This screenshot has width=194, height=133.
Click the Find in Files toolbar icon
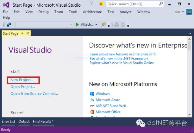[x=103, y=24]
